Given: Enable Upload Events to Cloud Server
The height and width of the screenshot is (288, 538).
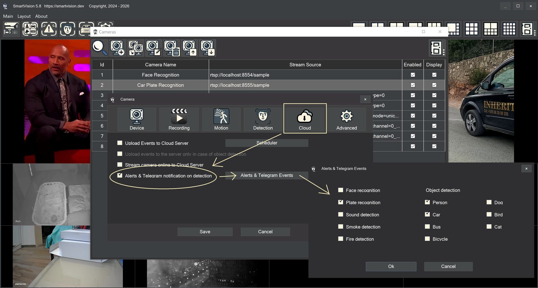Looking at the screenshot, I should coord(120,143).
